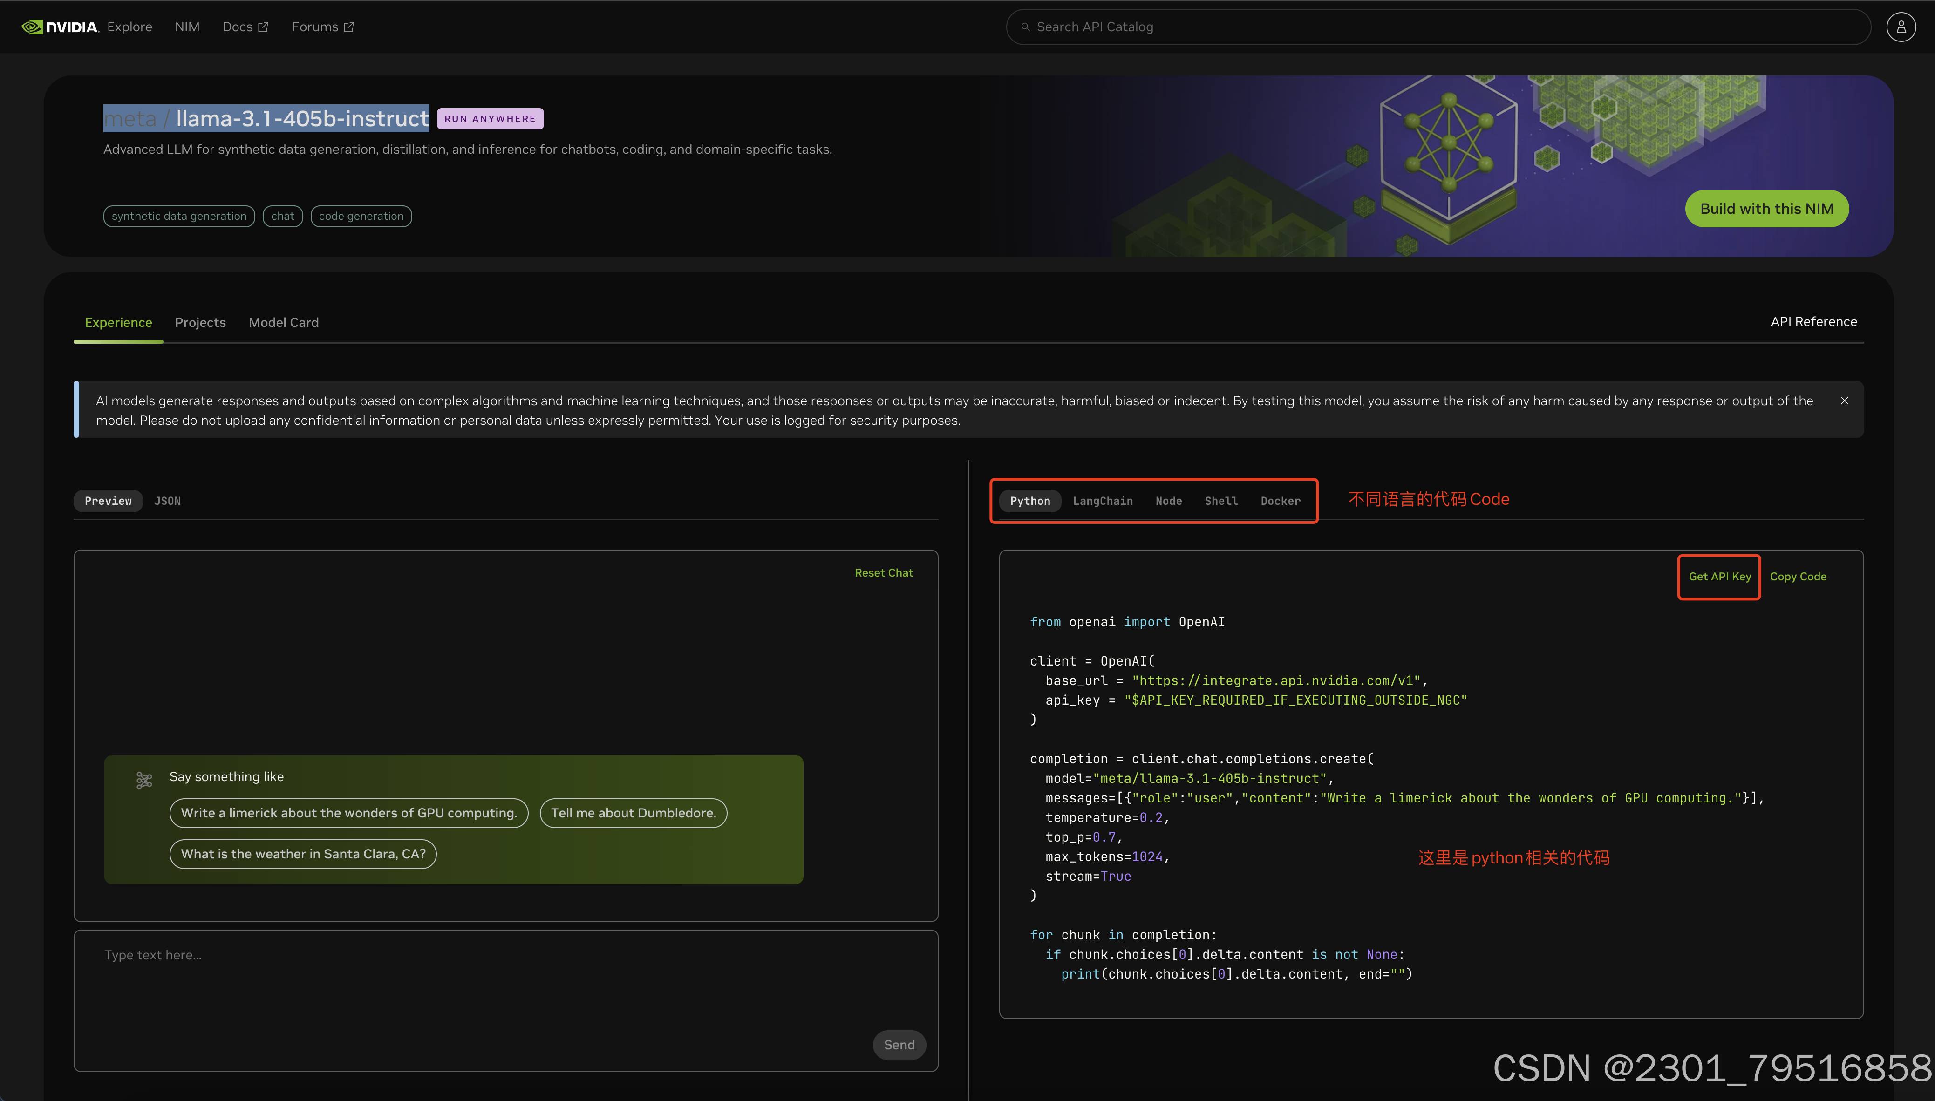Viewport: 1935px width, 1101px height.
Task: Click Reset Chat
Action: tap(883, 573)
